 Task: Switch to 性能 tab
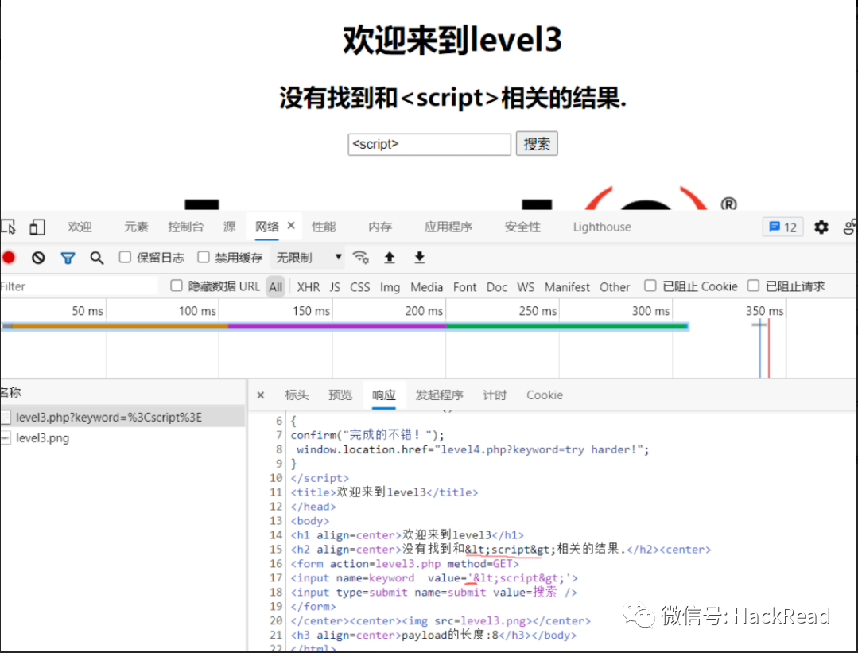click(324, 227)
